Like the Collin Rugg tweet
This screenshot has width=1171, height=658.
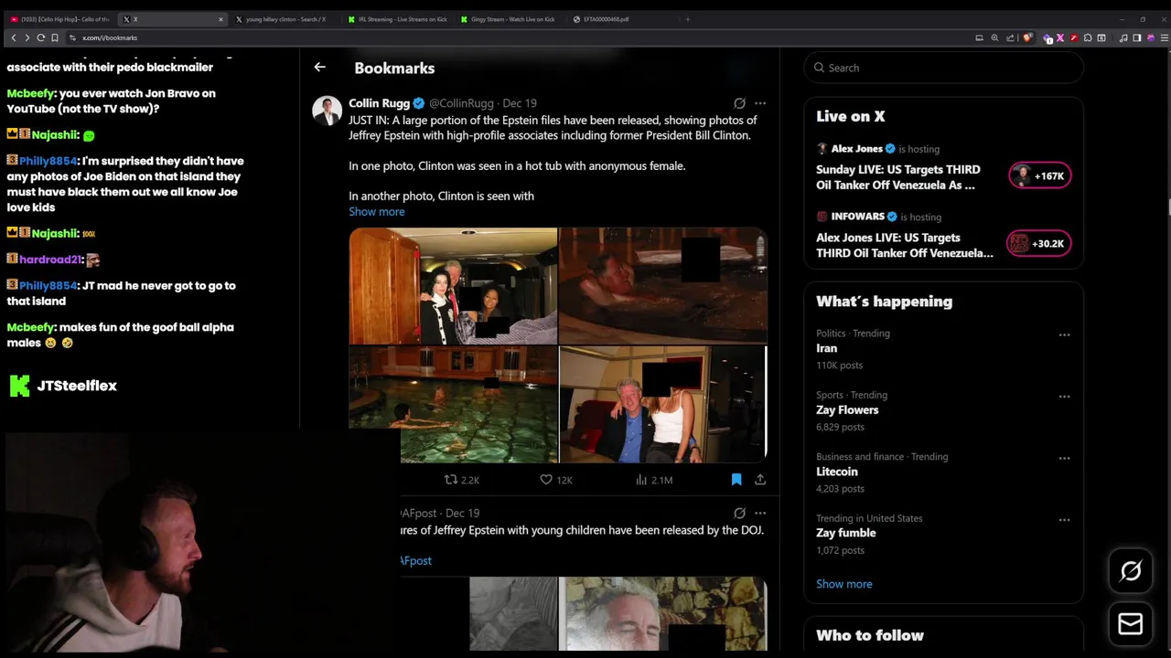555,480
